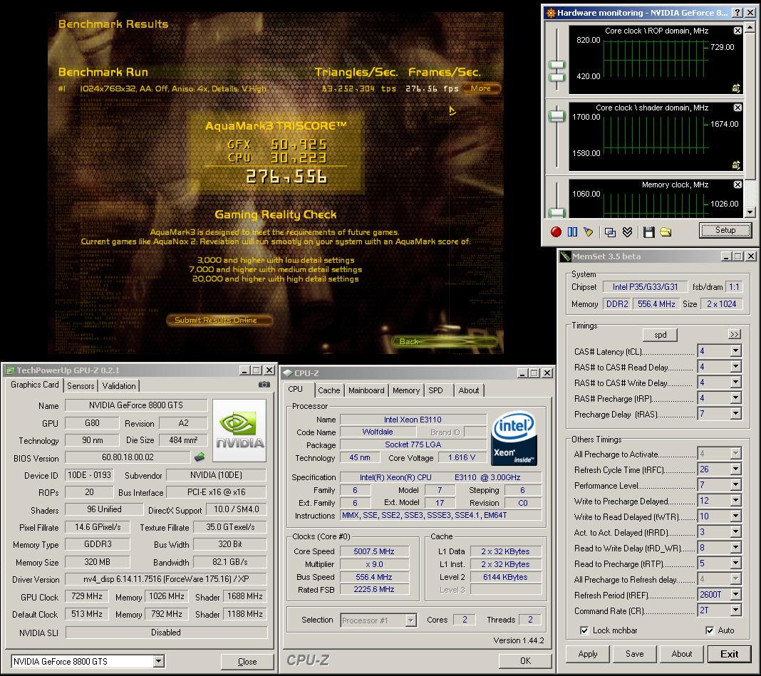Close the Core clock shader domain graph
This screenshot has width=761, height=676.
click(737, 108)
